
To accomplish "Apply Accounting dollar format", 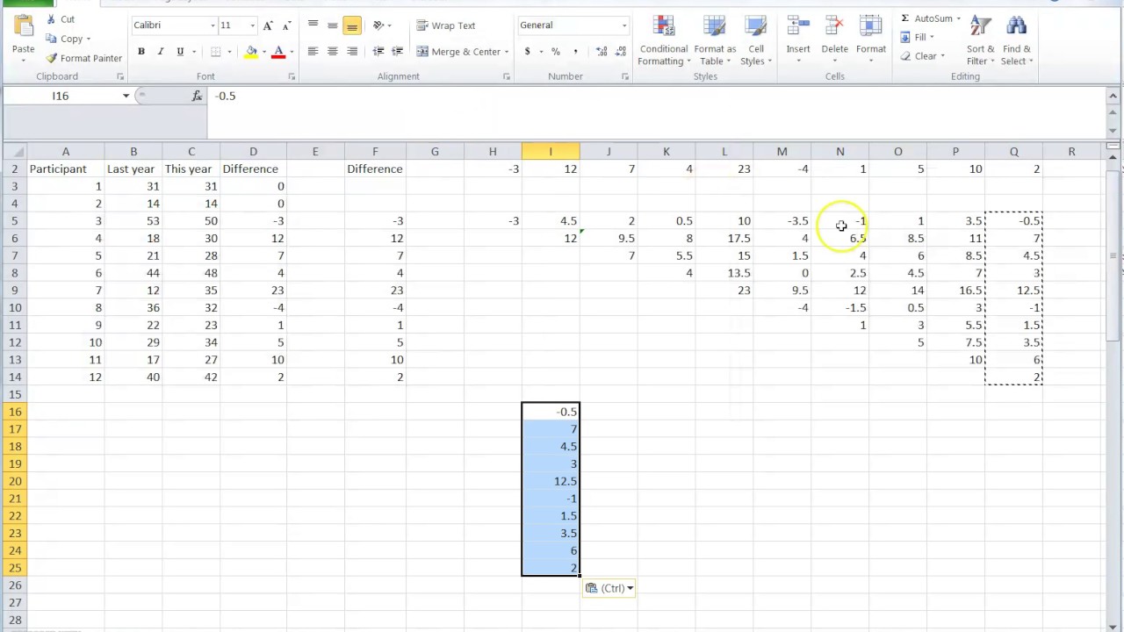I will click(x=527, y=52).
